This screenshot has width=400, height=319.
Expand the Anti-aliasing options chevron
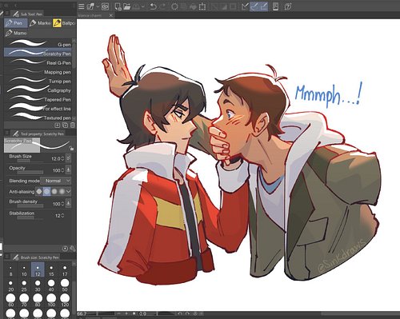[68, 191]
